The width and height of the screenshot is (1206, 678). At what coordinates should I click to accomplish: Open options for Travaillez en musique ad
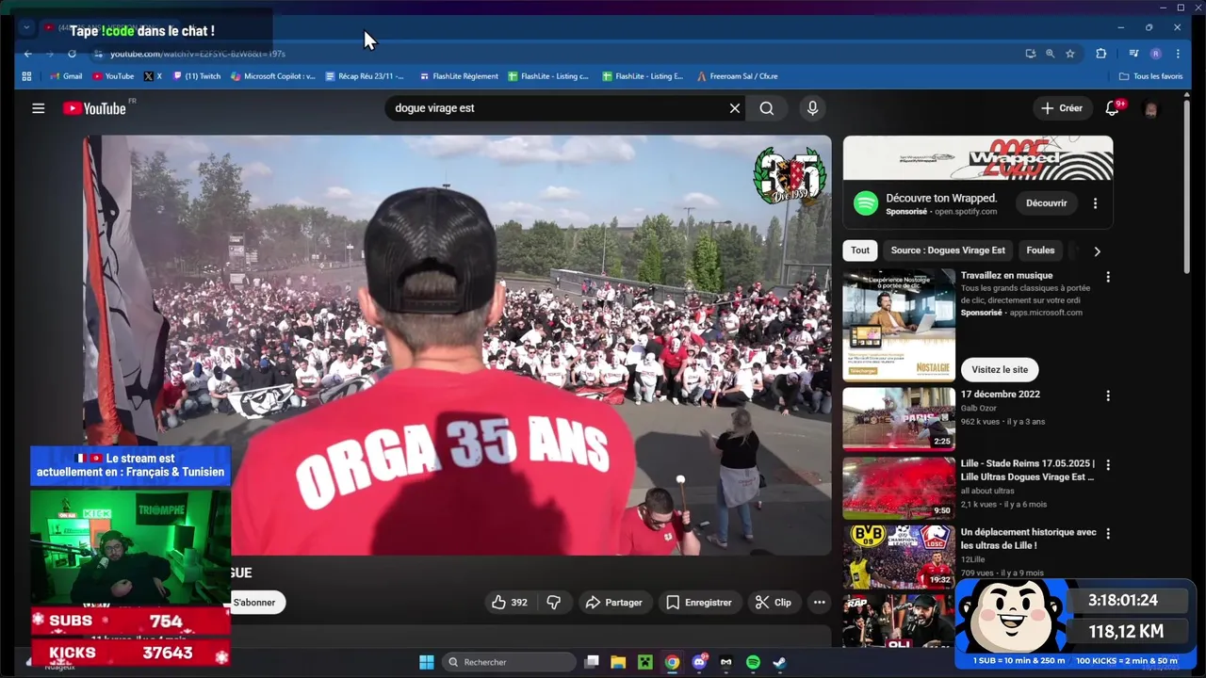[x=1108, y=277]
